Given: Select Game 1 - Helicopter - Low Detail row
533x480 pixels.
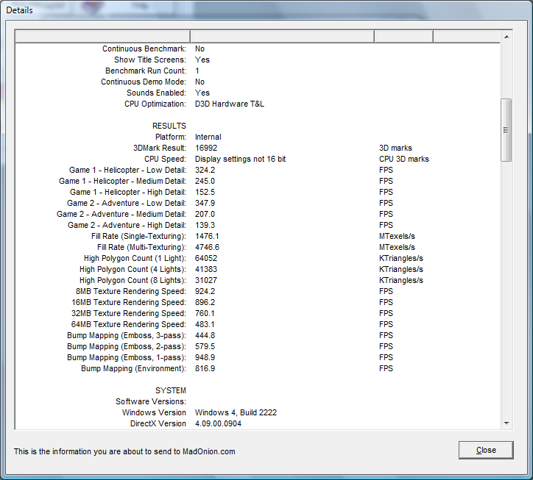Looking at the screenshot, I should (x=122, y=170).
